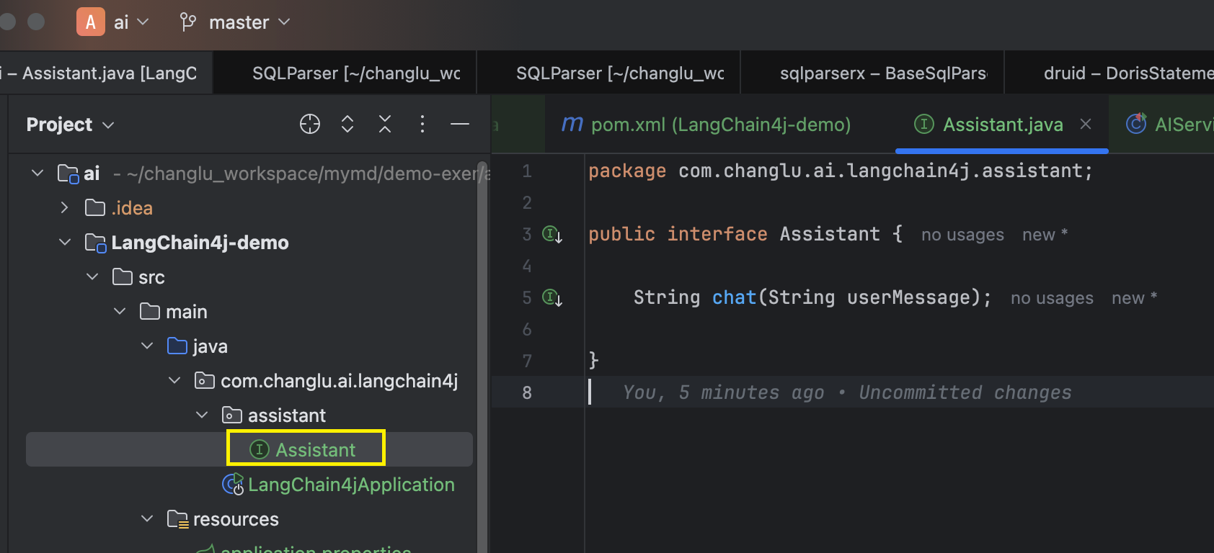This screenshot has width=1214, height=553.
Task: Click the locate file crosshair icon
Action: click(x=310, y=125)
